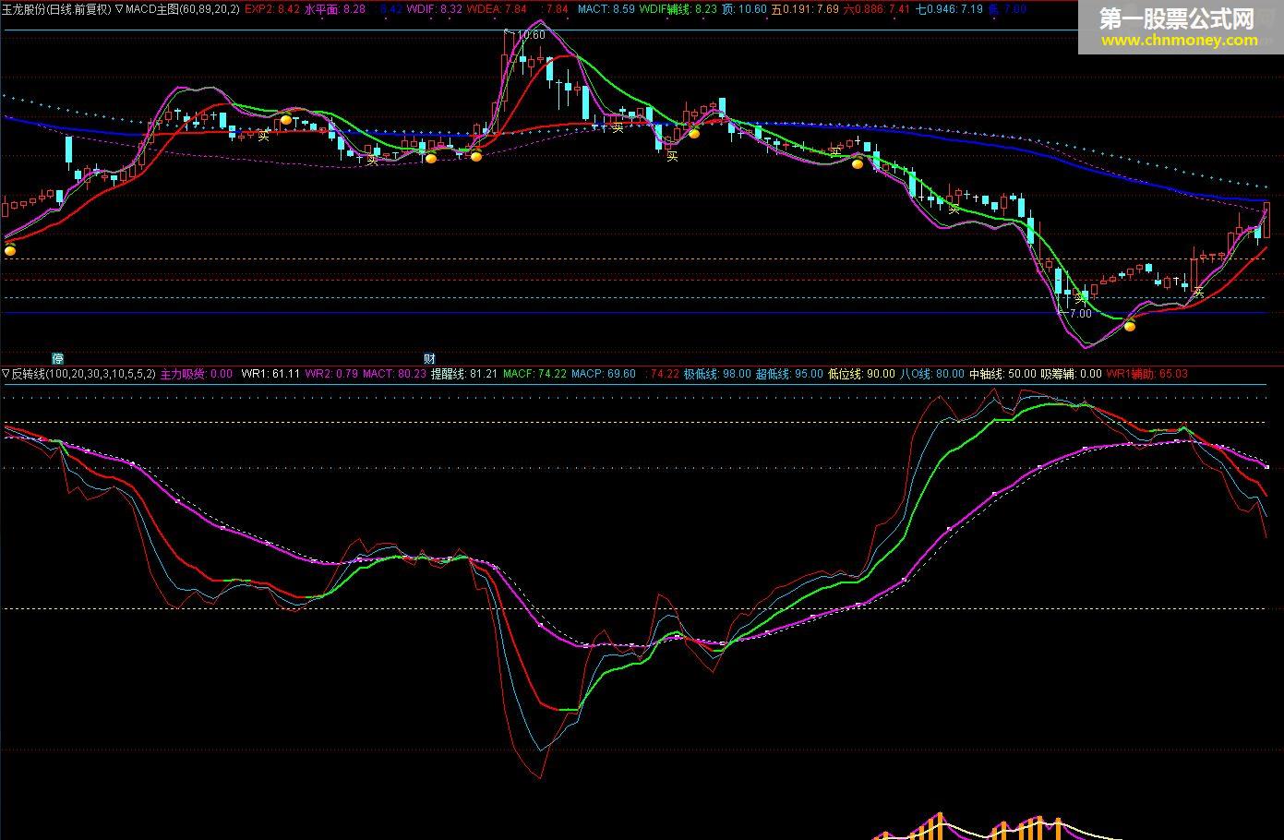This screenshot has height=840, width=1284.
Task: Select the 超低线: 95.00 label
Action: click(789, 374)
